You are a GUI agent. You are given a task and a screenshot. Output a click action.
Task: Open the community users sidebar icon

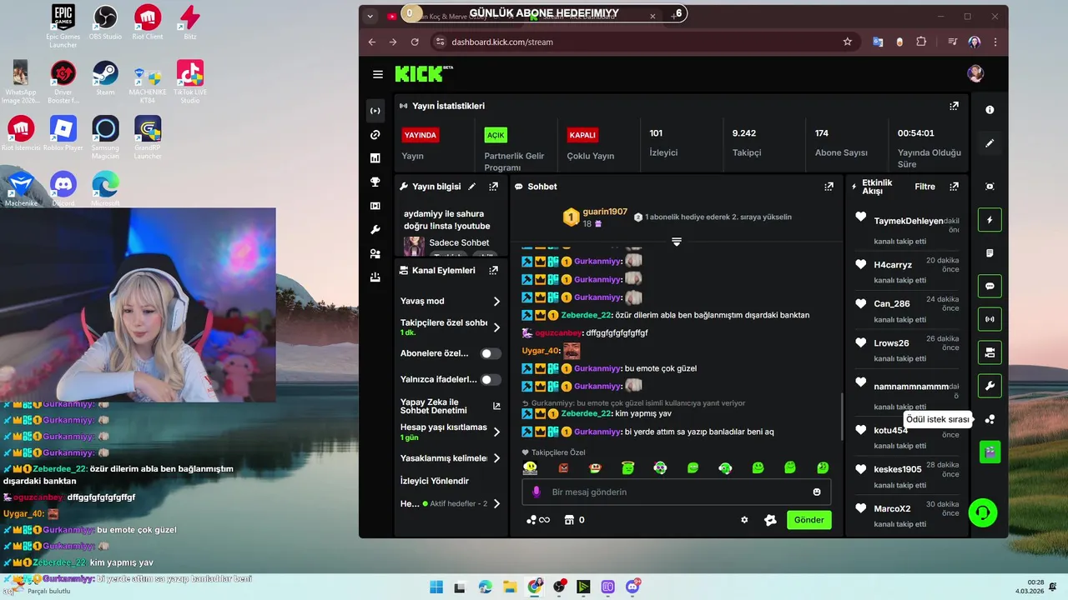click(375, 253)
